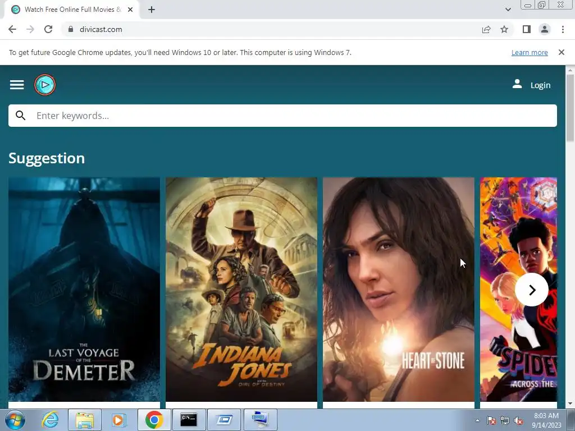Expand the tab search dropdown arrow
Image resolution: width=575 pixels, height=431 pixels.
pos(508,10)
